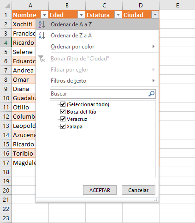Uncheck the Veracruz checkbox
This screenshot has width=195, height=223.
[63, 119]
